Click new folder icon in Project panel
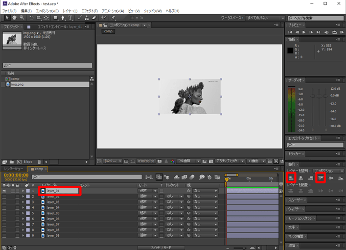Screen dimensions: 346x250 [x=12, y=162]
